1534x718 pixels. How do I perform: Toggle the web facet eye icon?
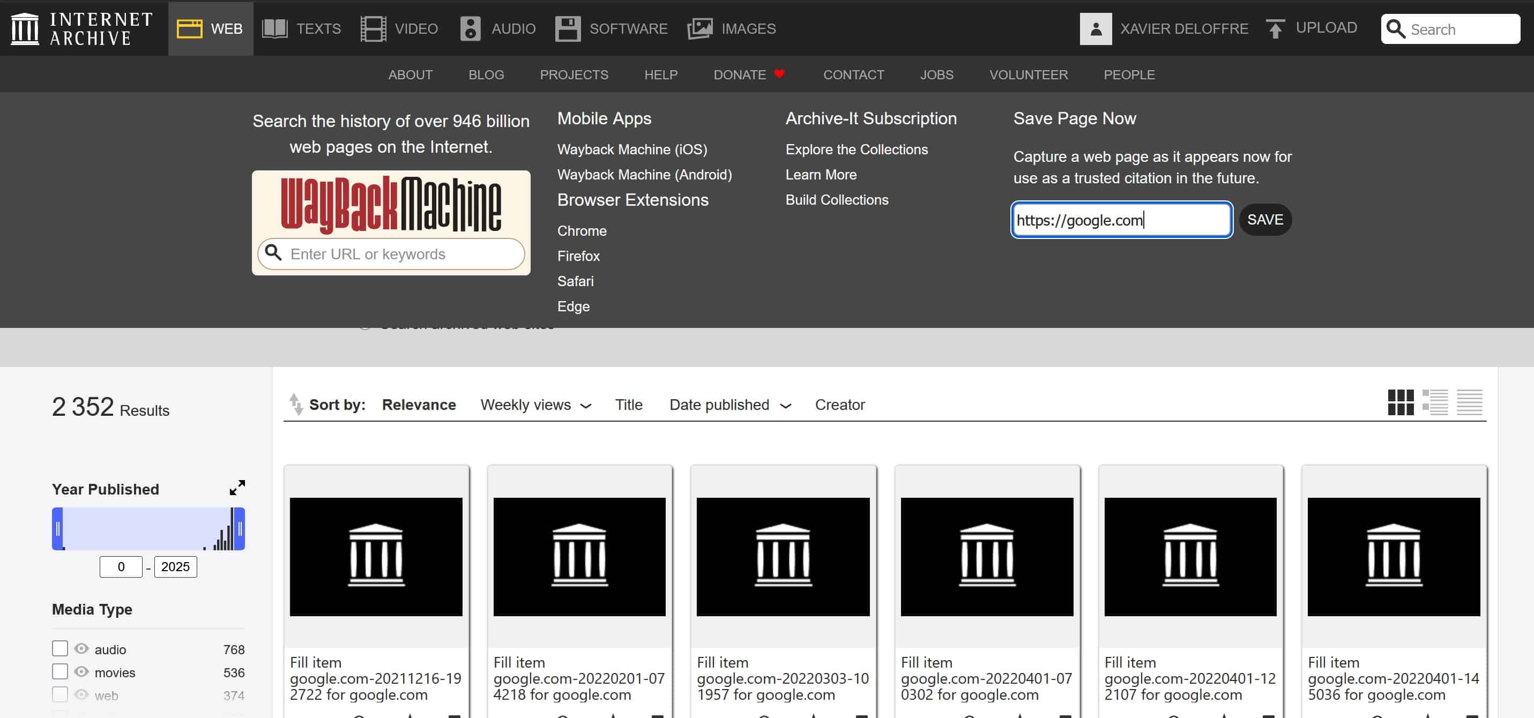pyautogui.click(x=81, y=695)
